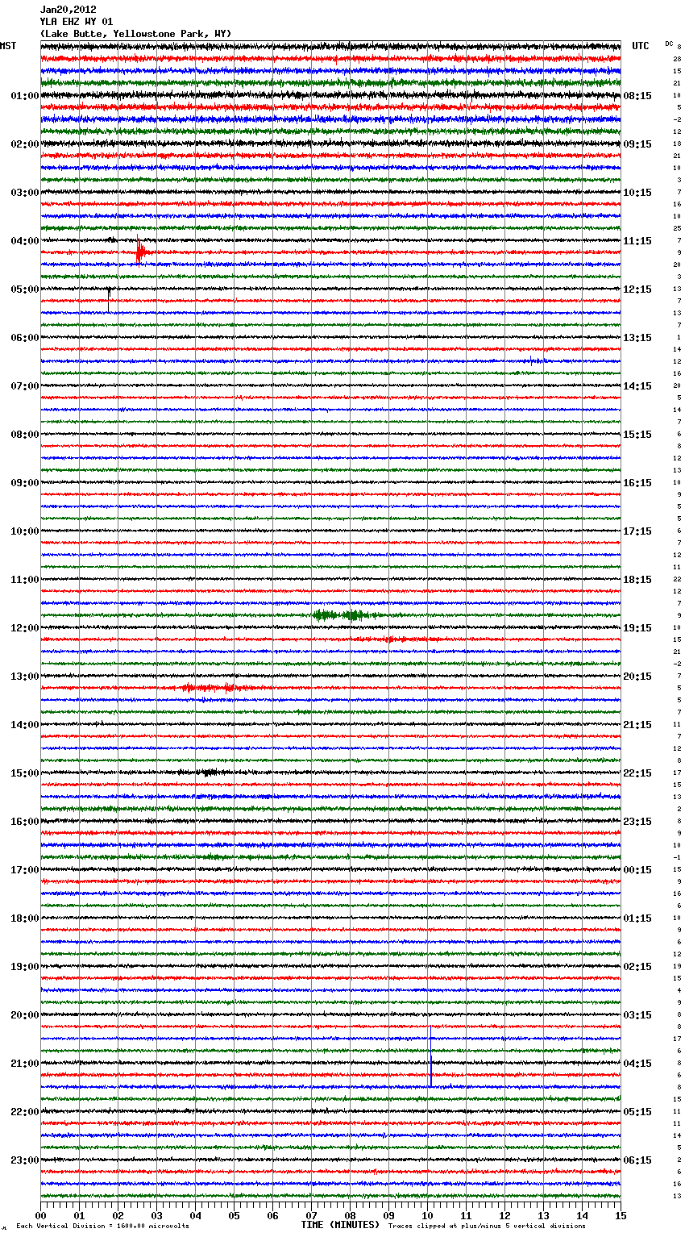The image size is (685, 1237).
Task: Click the 'MST' column header
Action: tap(8, 46)
